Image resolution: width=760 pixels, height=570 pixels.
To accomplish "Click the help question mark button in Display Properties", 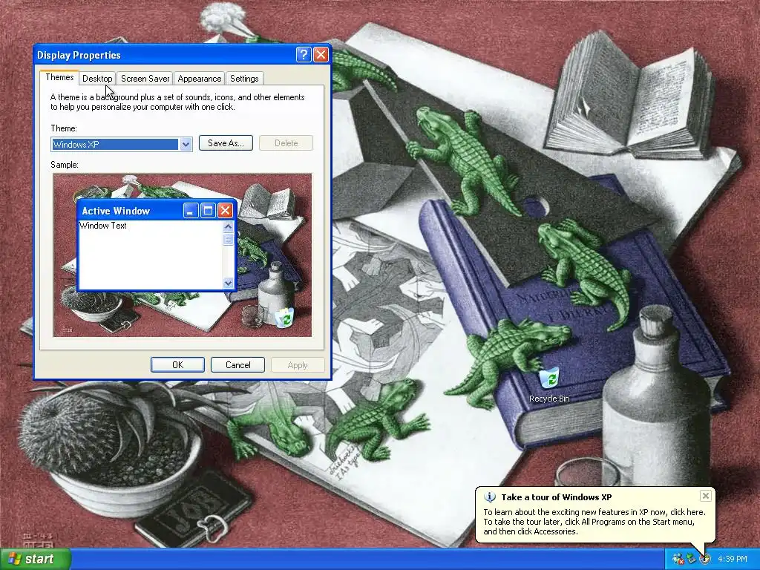I will tap(304, 55).
